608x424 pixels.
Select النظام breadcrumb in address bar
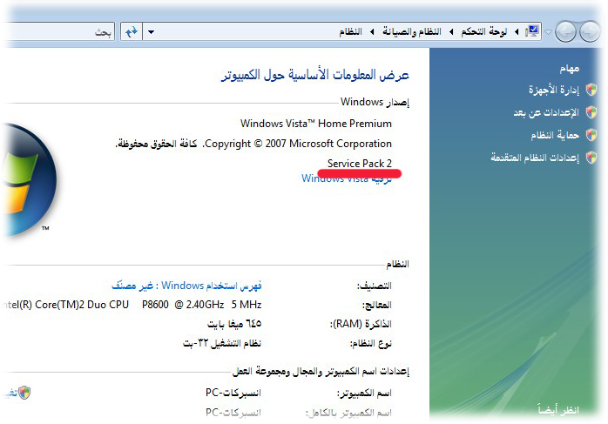[x=350, y=31]
